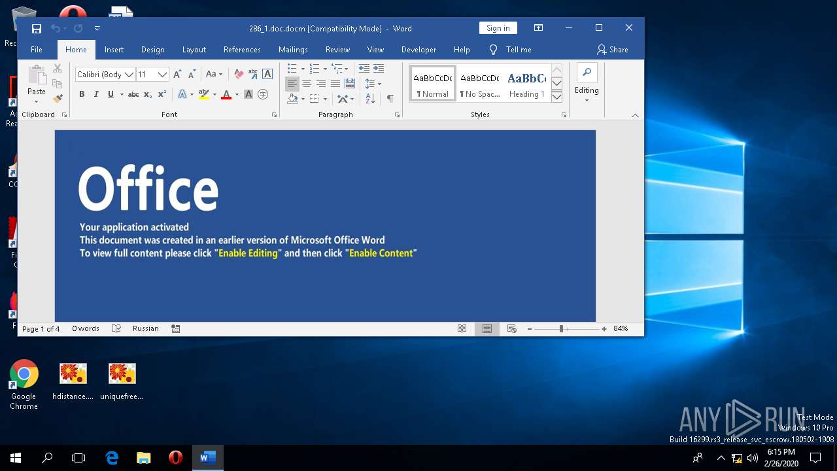This screenshot has width=837, height=471.
Task: Decrease paragraph indent
Action: [x=364, y=69]
